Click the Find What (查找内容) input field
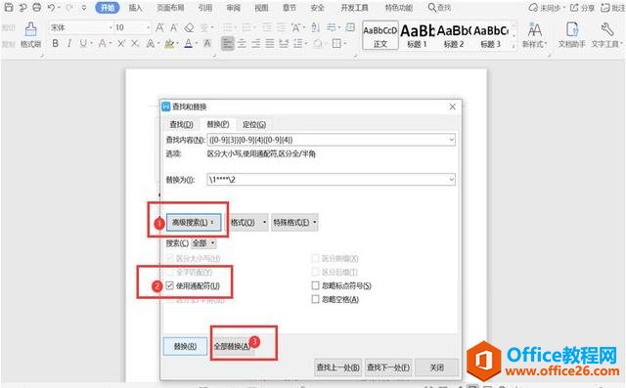This screenshot has width=626, height=388. 332,140
